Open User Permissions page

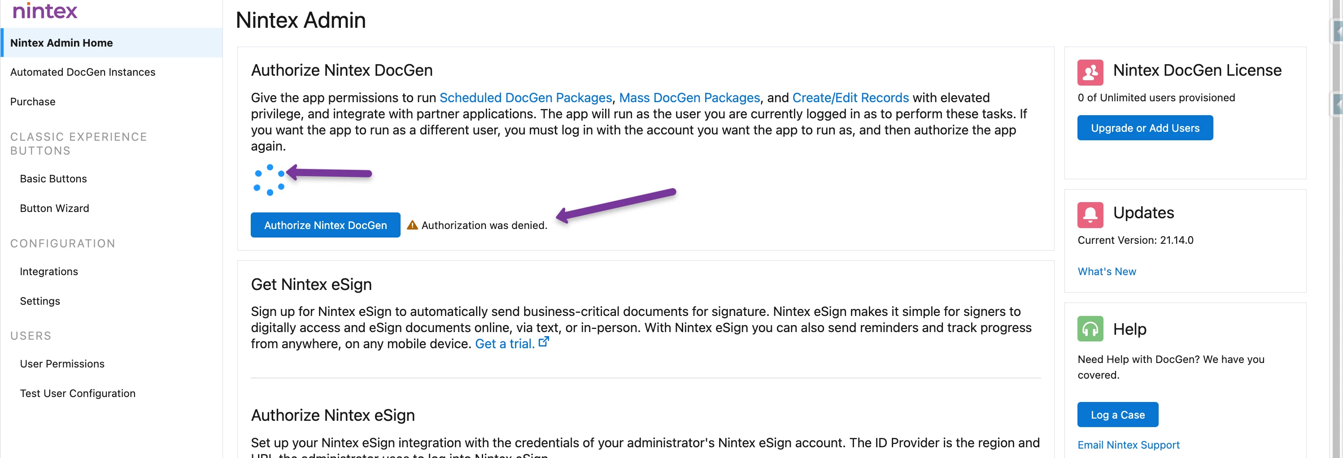(62, 364)
